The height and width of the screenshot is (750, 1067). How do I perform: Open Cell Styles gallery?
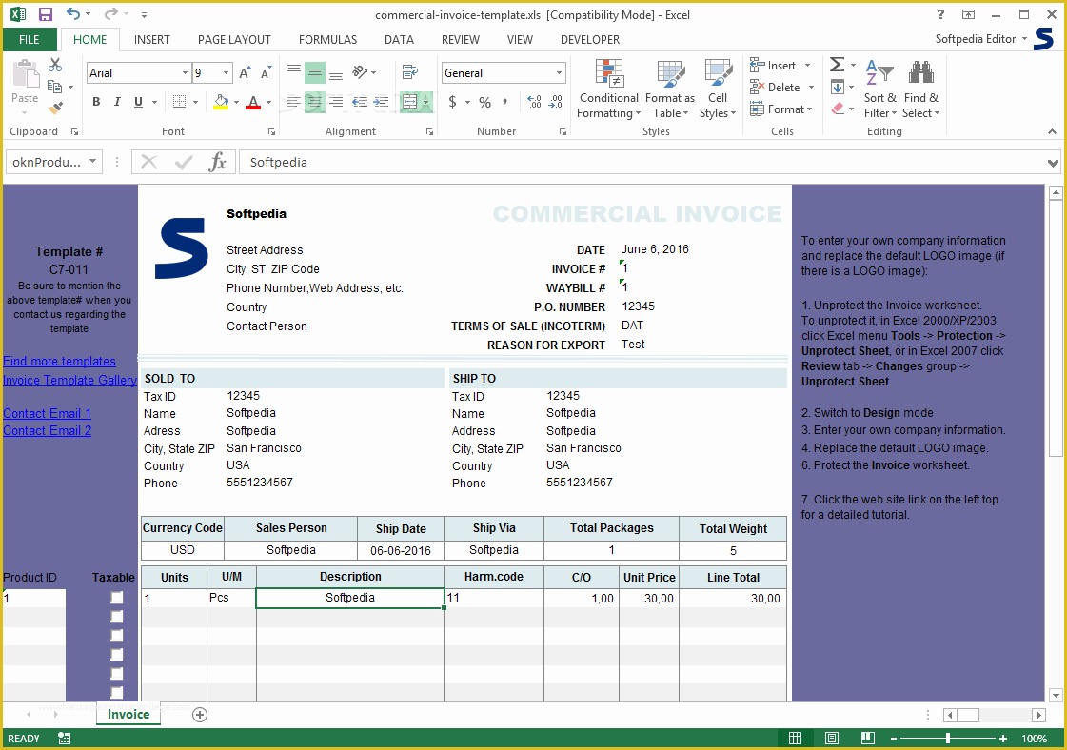(718, 89)
